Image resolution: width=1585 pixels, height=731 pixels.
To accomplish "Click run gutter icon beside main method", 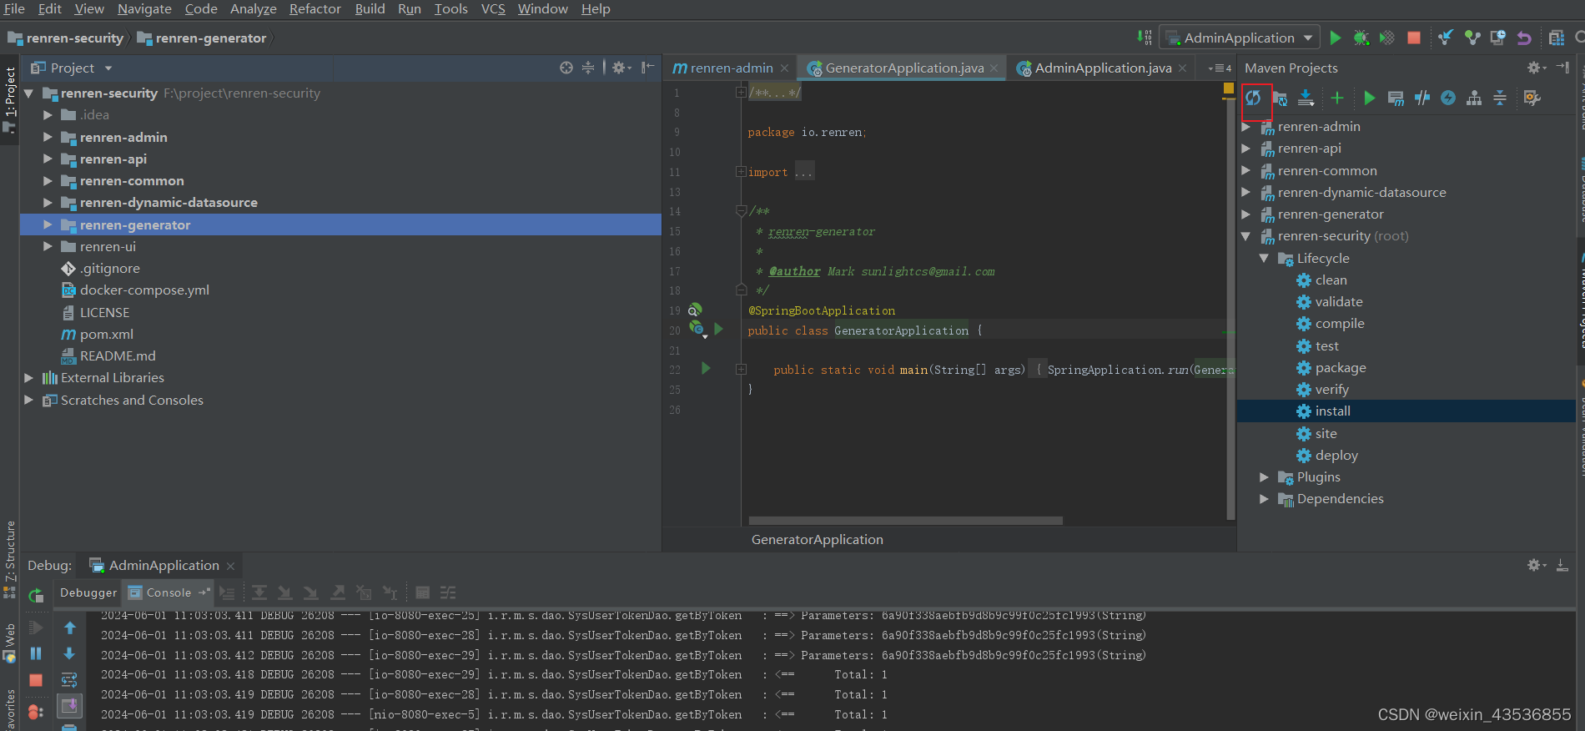I will [x=706, y=369].
